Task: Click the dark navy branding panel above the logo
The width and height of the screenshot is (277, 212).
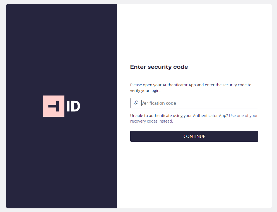Action: point(61,49)
